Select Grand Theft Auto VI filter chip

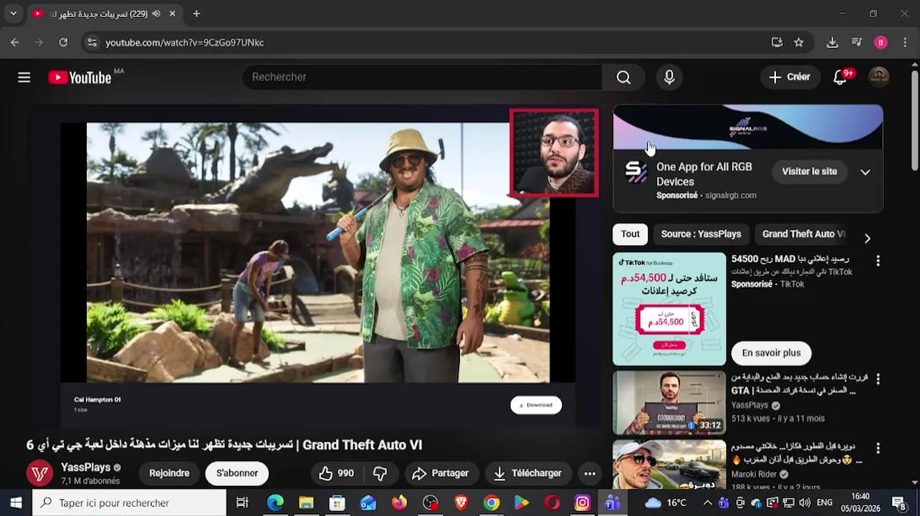coord(803,234)
